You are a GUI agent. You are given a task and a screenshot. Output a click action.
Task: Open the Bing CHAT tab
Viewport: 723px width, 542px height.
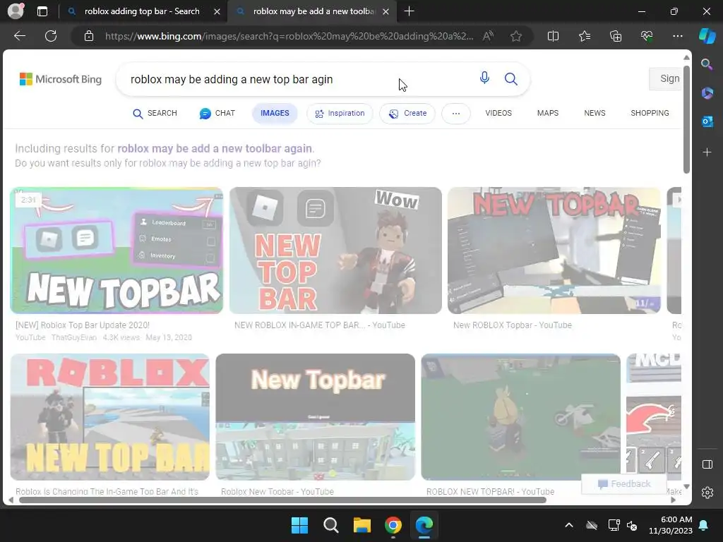click(217, 114)
